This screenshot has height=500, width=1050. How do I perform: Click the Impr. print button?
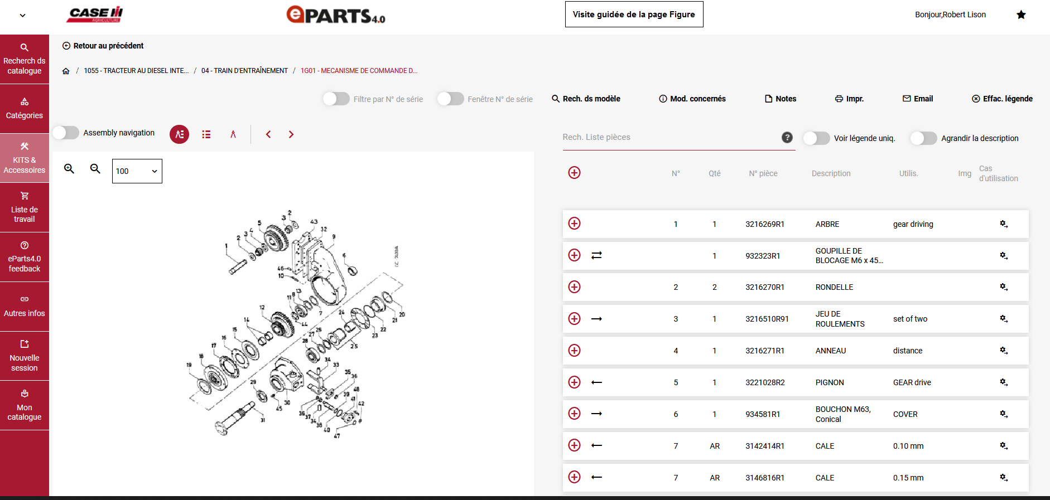(849, 99)
